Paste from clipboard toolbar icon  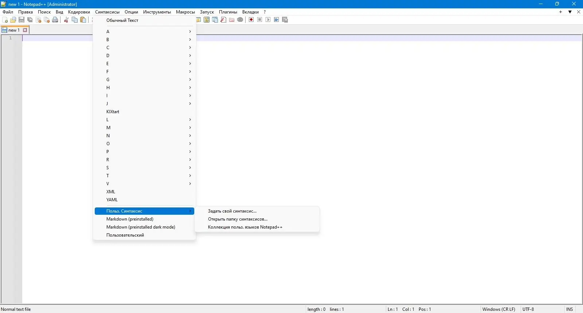(x=83, y=20)
